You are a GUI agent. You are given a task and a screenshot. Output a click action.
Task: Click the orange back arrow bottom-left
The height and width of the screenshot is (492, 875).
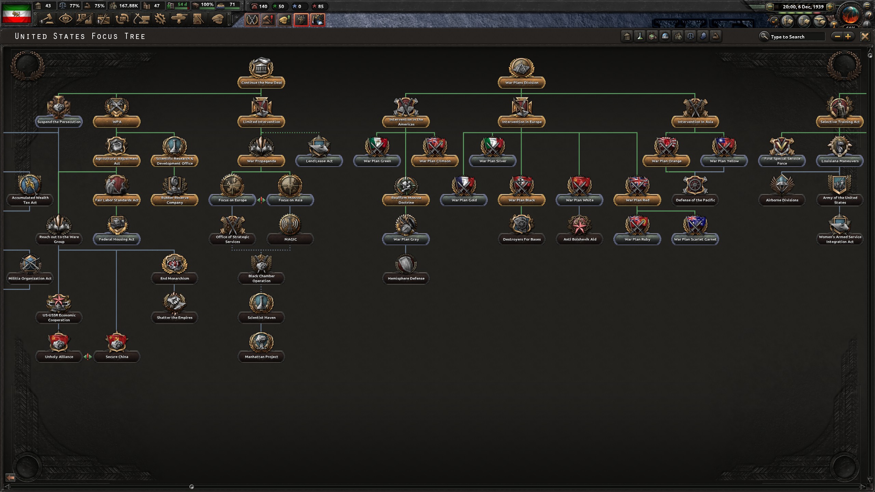click(10, 477)
